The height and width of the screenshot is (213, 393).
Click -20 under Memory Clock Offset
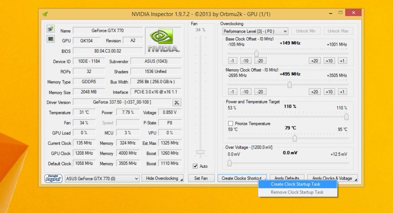(260, 92)
